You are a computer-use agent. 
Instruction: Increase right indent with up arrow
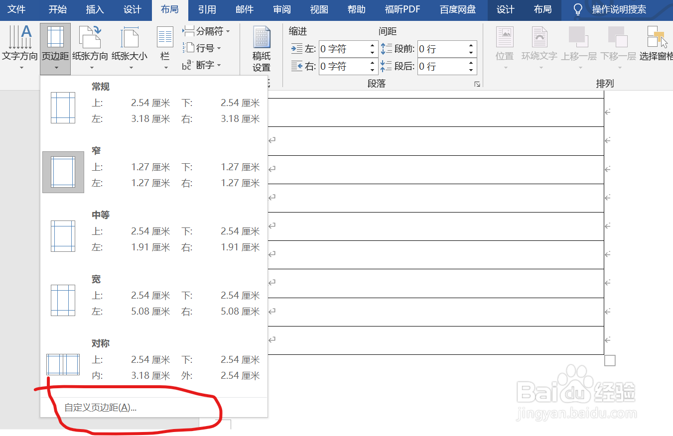(x=372, y=62)
